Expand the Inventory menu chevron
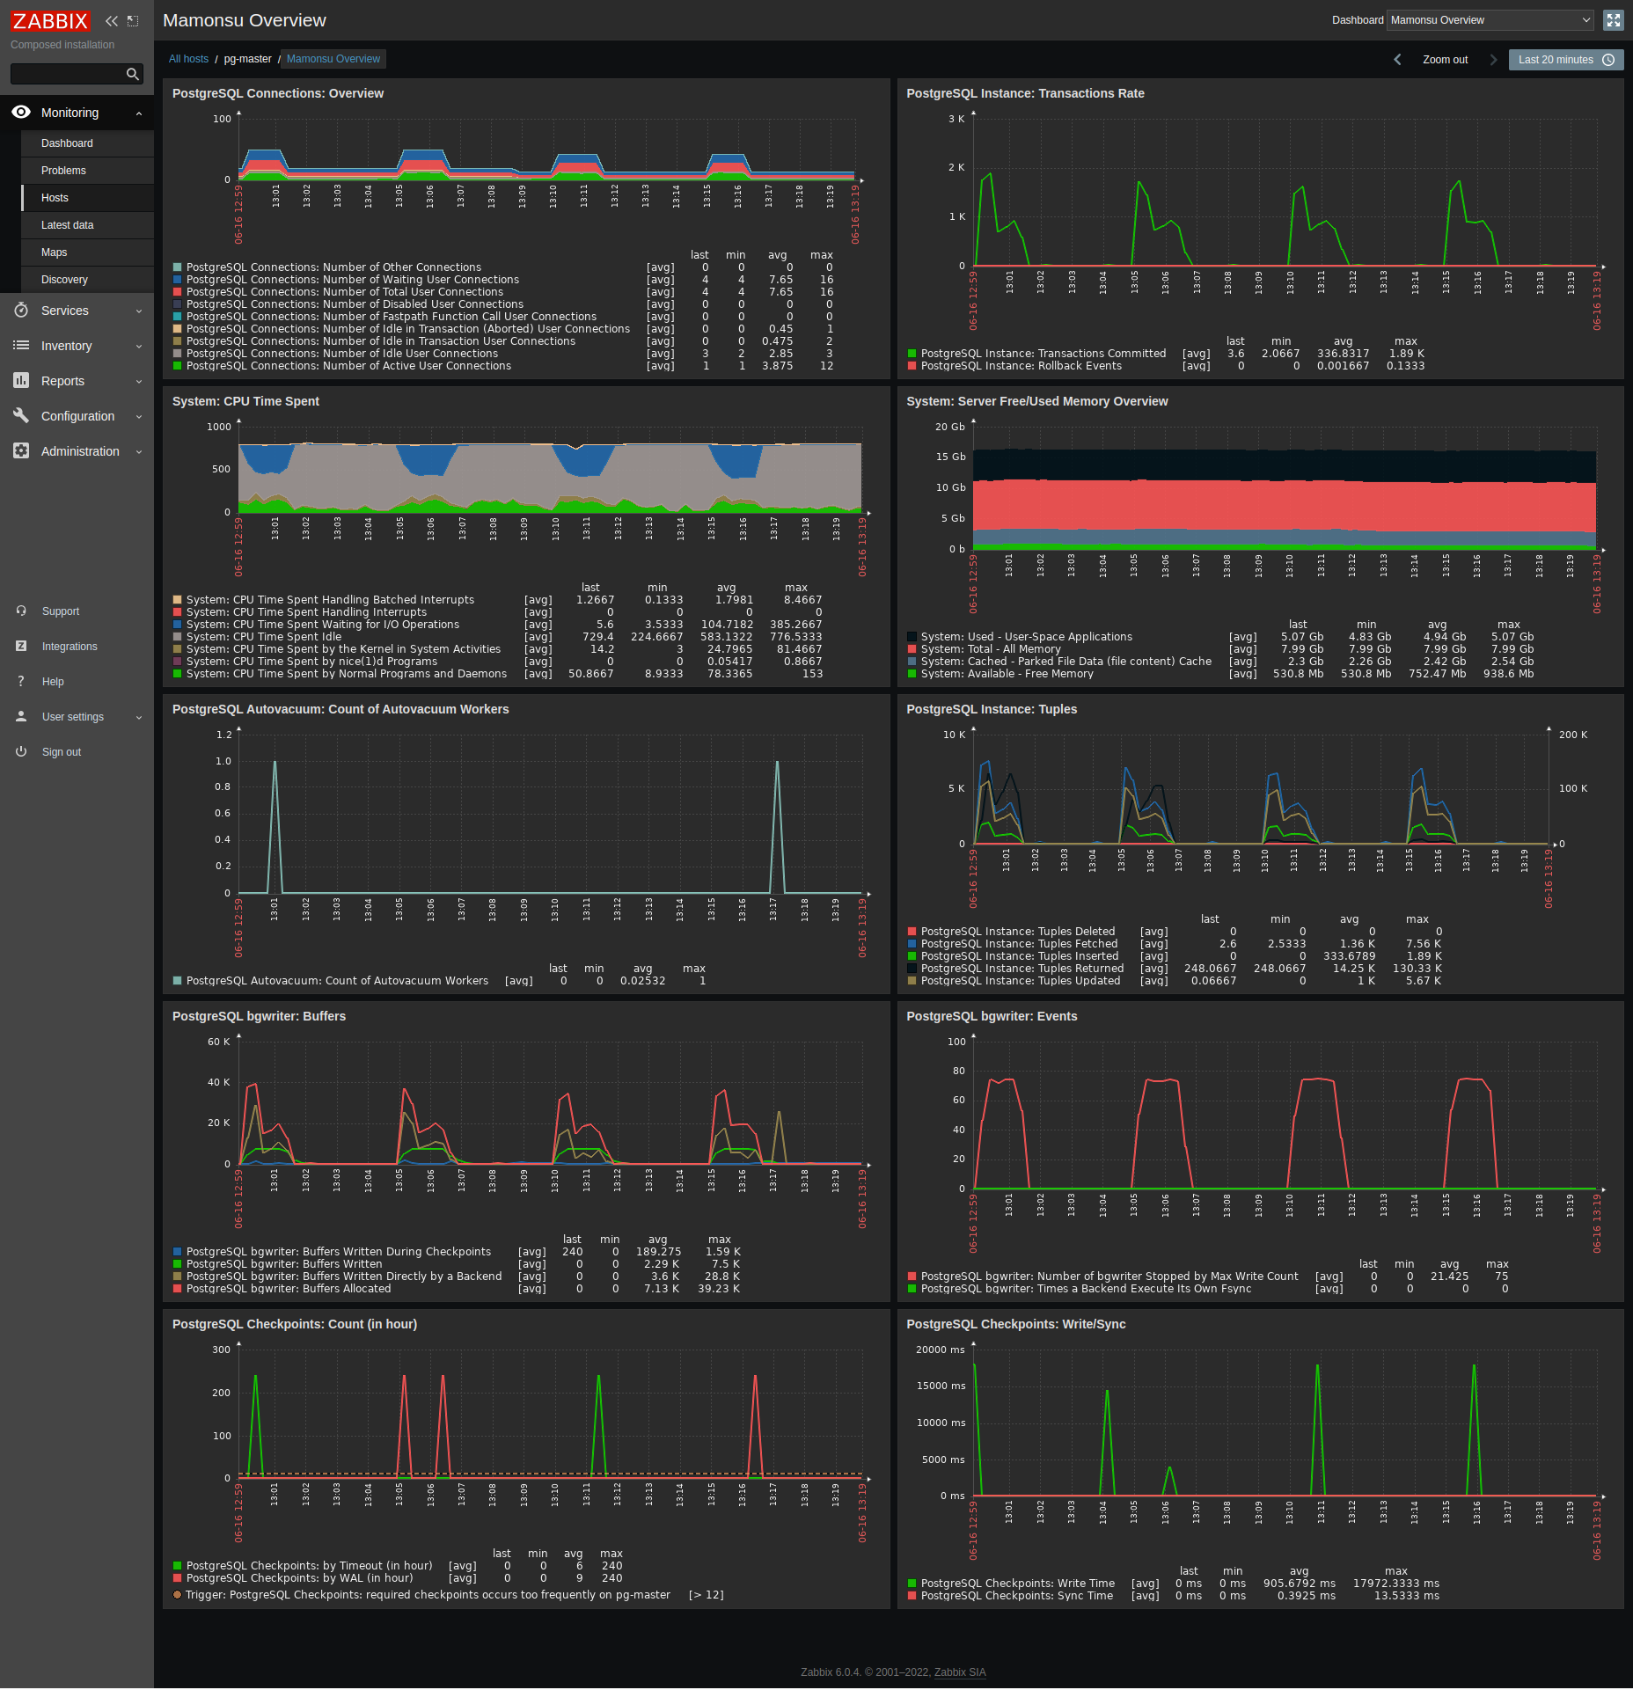The image size is (1633, 1690). click(x=138, y=346)
